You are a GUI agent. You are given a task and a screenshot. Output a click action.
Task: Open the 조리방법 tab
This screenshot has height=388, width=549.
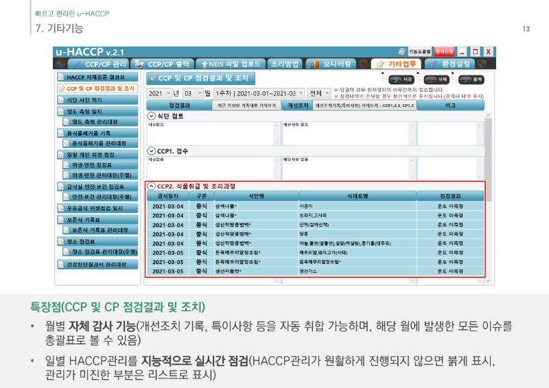[285, 64]
